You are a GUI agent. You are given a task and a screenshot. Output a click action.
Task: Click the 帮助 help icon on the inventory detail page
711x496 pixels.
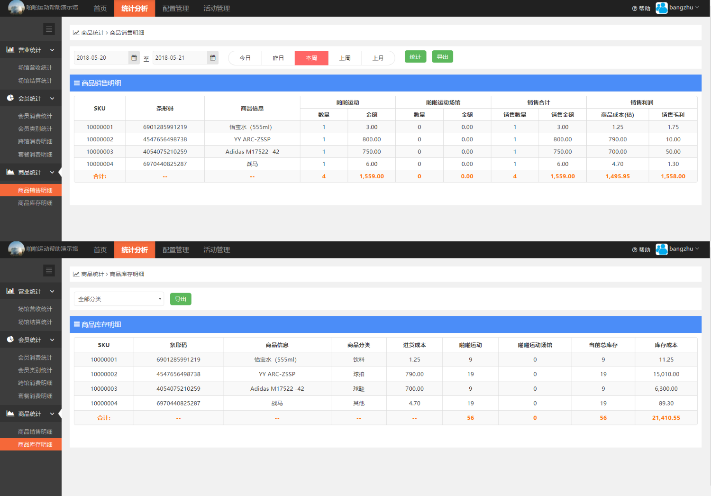[x=635, y=250]
